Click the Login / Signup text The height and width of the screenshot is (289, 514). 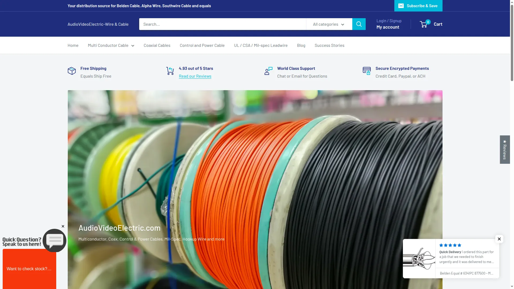(x=389, y=21)
